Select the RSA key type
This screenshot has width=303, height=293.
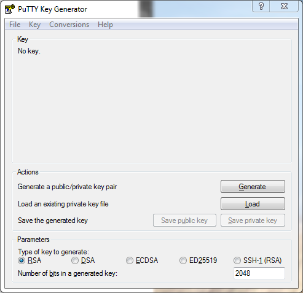pos(30,260)
